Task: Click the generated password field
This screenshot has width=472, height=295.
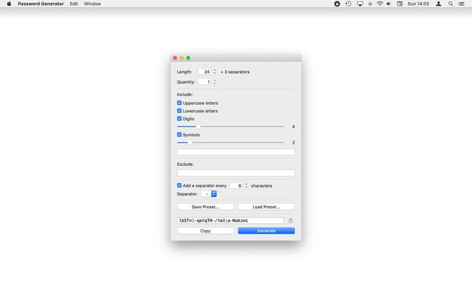Action: [230, 221]
